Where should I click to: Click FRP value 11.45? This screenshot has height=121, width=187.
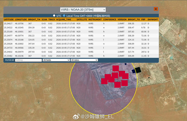pos(144,56)
